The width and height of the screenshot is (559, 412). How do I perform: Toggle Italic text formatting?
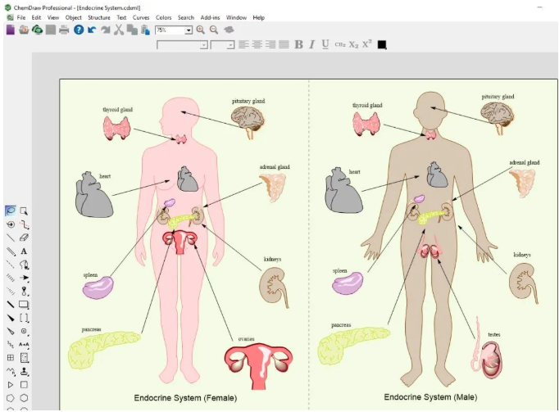312,44
